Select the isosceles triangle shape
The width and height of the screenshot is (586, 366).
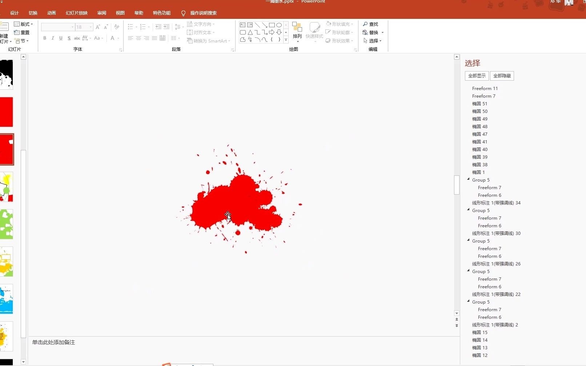[250, 32]
